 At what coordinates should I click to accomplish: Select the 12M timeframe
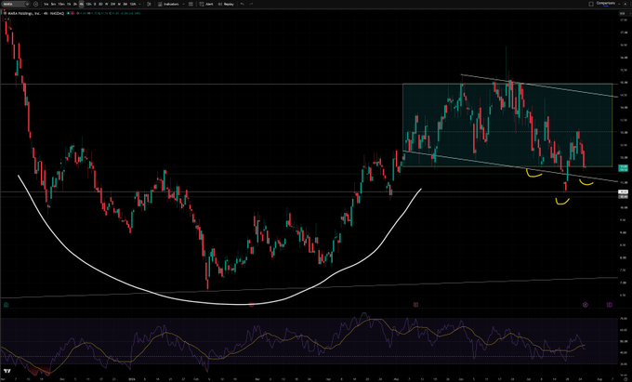(133, 4)
